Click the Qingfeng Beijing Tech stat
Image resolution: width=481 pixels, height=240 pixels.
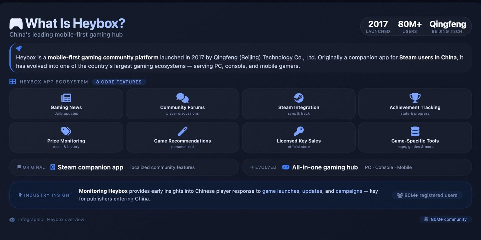pos(448,26)
